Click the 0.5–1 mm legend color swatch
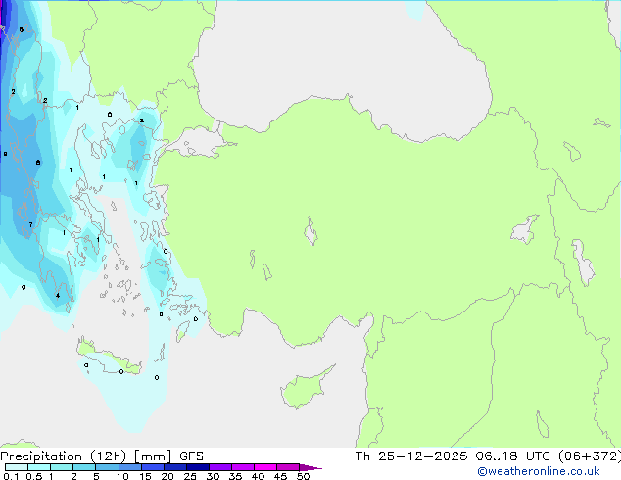The width and height of the screenshot is (621, 480). pyautogui.click(x=39, y=467)
